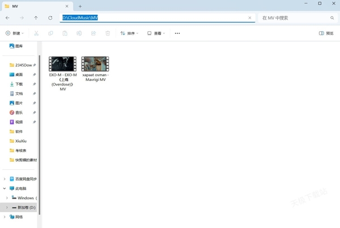Viewport: 340px width, 228px height.
Task: Click the Delete trash icon
Action: (108, 33)
